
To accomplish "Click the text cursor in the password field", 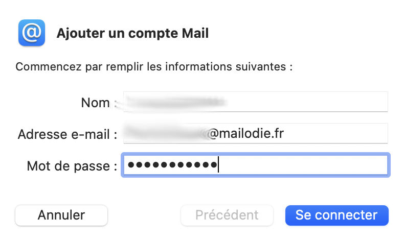I will click(218, 165).
